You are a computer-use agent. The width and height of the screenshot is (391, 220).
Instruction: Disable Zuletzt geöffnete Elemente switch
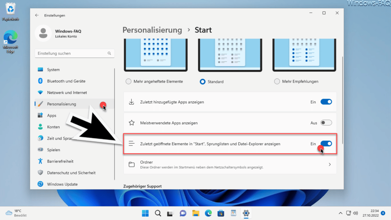click(x=326, y=144)
